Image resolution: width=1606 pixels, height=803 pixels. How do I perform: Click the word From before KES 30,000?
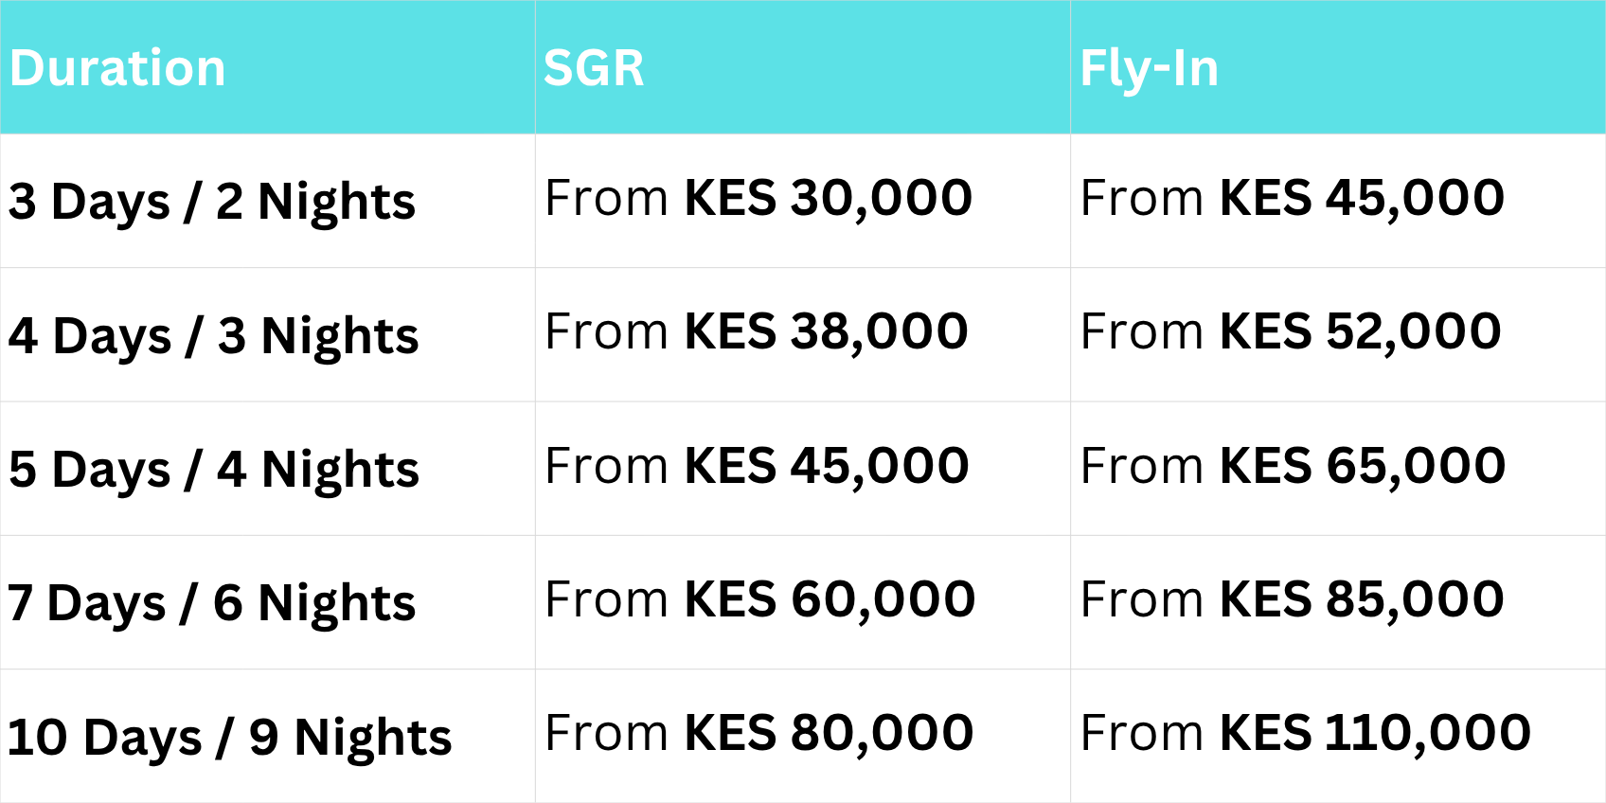tap(607, 198)
